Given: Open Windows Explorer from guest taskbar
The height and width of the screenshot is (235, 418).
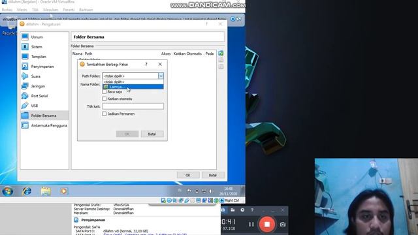Looking at the screenshot, I should [x=46, y=191].
